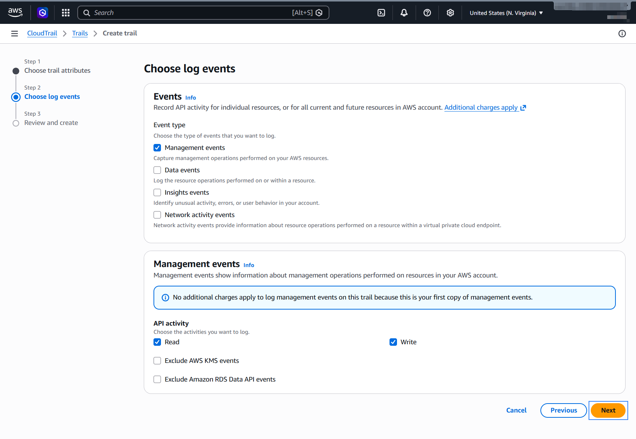Enable the Insights events checkbox
636x439 pixels.
pos(157,192)
